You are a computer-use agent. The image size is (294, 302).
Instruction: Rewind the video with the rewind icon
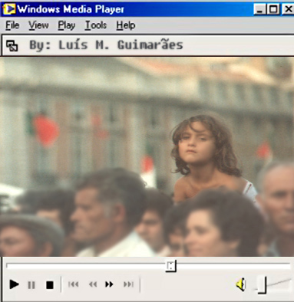(x=93, y=284)
